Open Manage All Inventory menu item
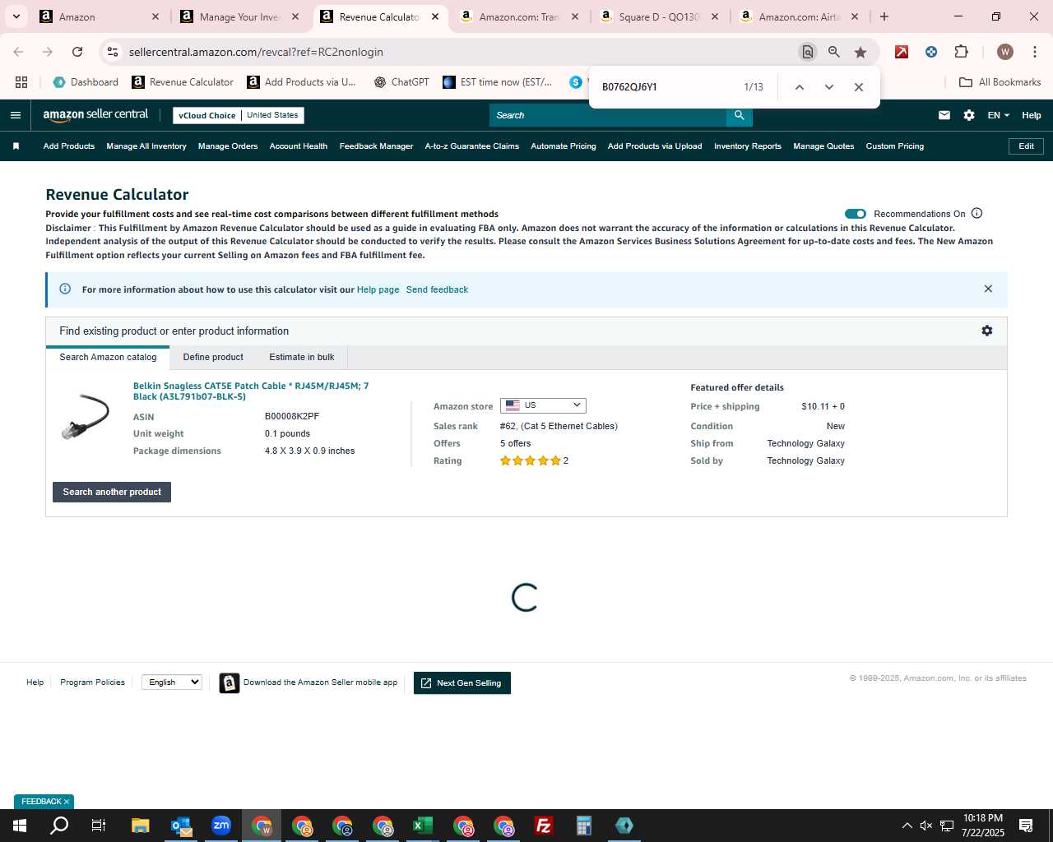This screenshot has height=842, width=1053. 146,146
